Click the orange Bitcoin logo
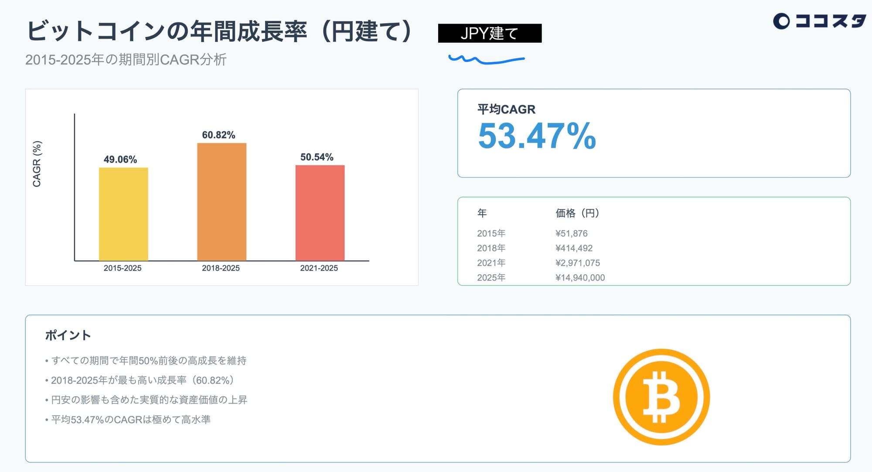This screenshot has width=872, height=472. point(661,397)
